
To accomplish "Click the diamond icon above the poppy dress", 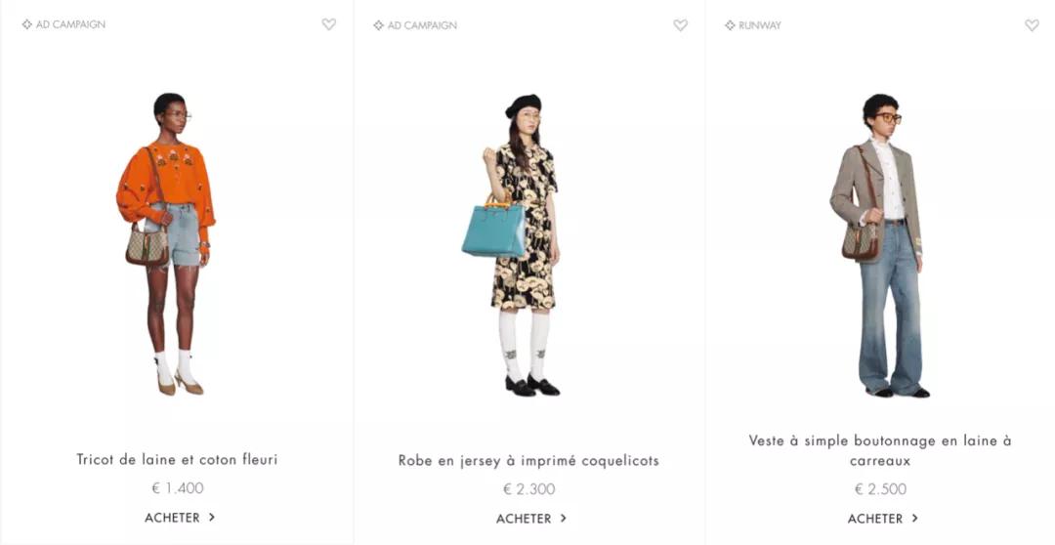I will (378, 24).
